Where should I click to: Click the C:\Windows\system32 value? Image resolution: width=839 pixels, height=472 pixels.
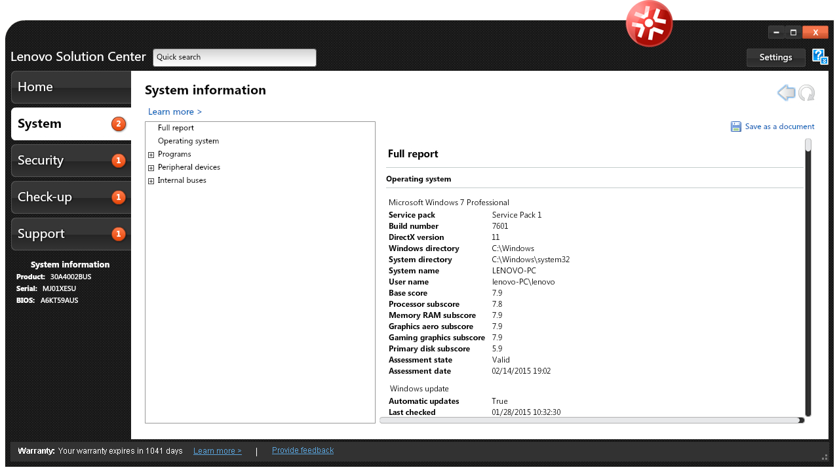click(531, 260)
